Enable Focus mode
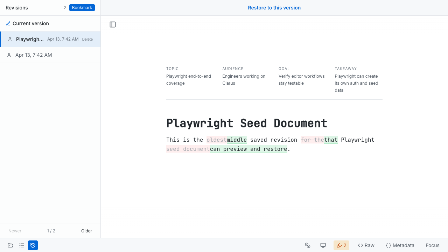The width and height of the screenshot is (448, 252). click(433, 245)
